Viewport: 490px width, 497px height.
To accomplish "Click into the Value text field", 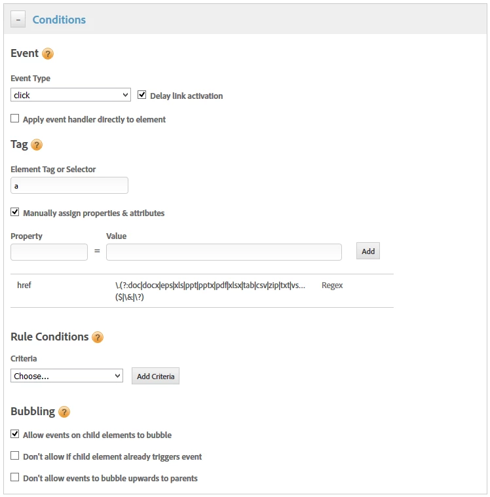I will pos(223,252).
